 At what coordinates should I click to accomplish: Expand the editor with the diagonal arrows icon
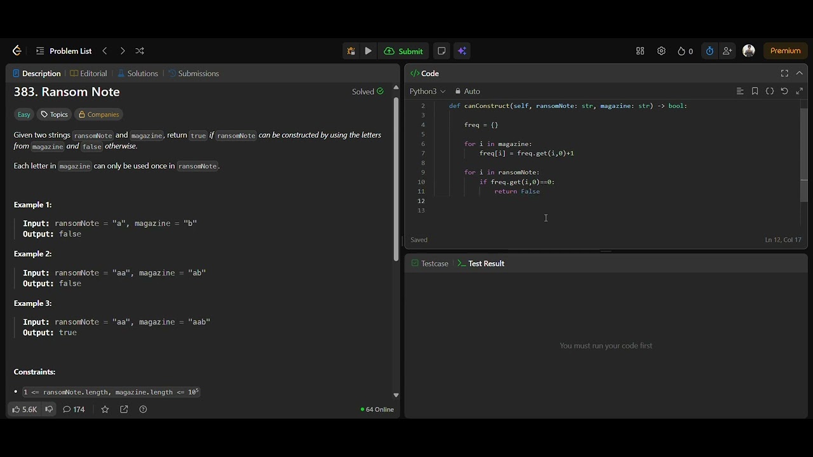[800, 91]
